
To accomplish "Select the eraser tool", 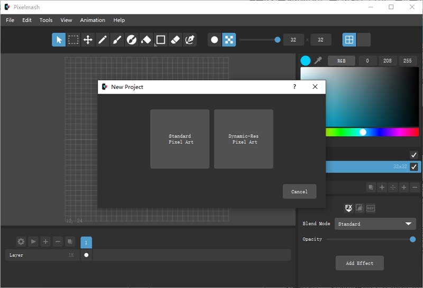I will [x=175, y=40].
